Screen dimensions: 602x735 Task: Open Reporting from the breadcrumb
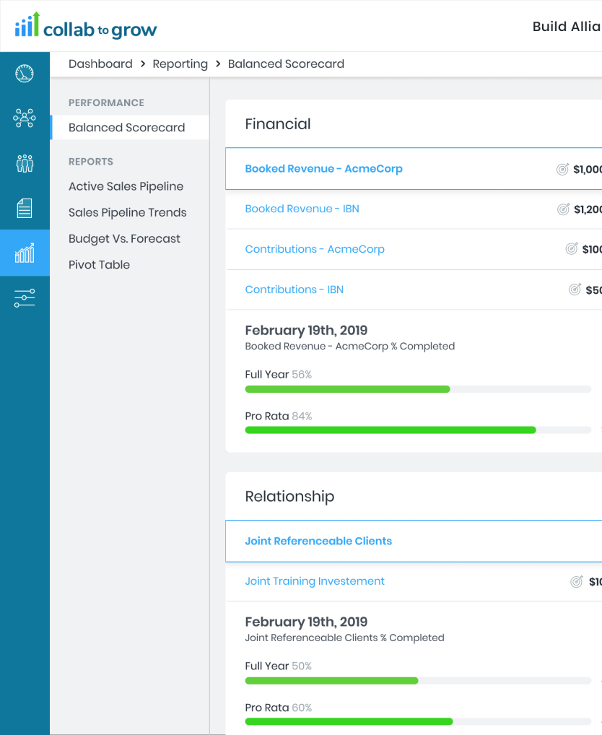pyautogui.click(x=180, y=64)
